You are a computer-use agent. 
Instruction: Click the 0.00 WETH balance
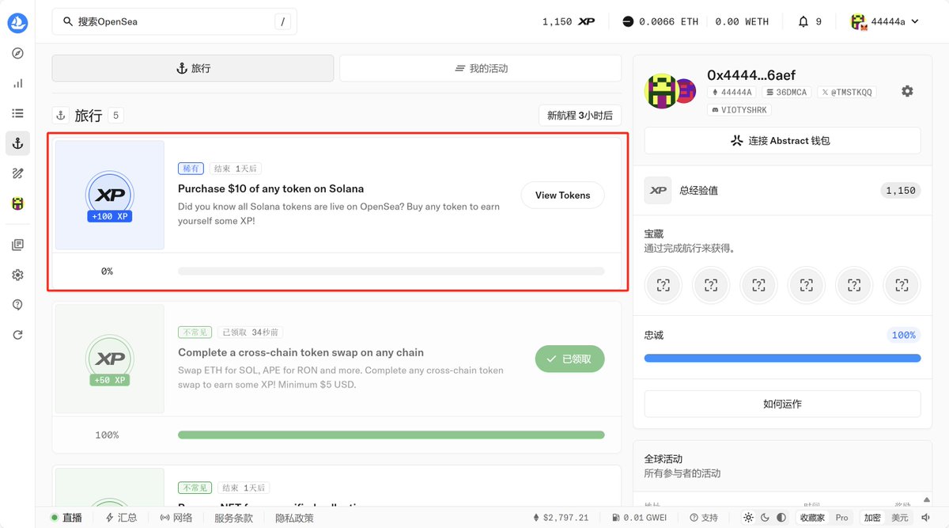click(x=742, y=22)
